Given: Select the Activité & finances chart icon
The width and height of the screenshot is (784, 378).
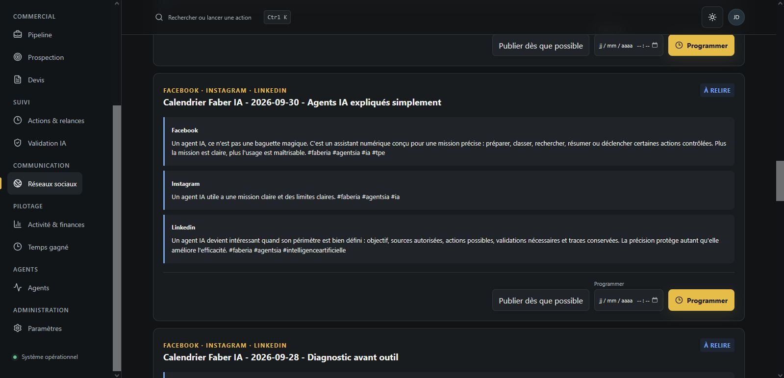Looking at the screenshot, I should click(x=18, y=224).
